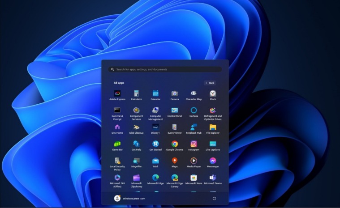The image size is (340, 208).
Task: Open the Clock app
Action: point(213,93)
